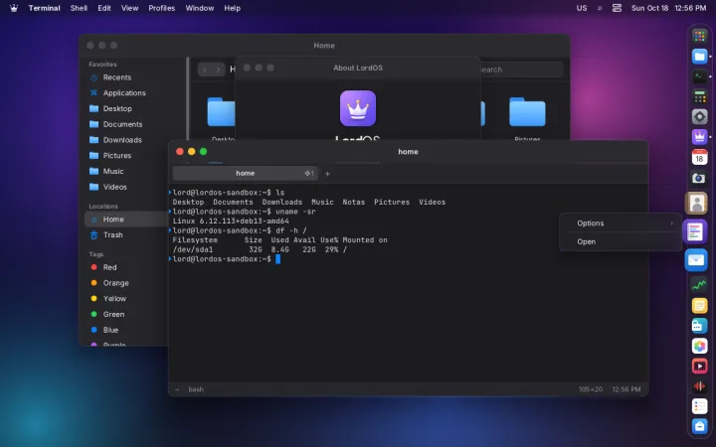The height and width of the screenshot is (447, 716).
Task: Open System Settings gear in the dock
Action: (699, 117)
